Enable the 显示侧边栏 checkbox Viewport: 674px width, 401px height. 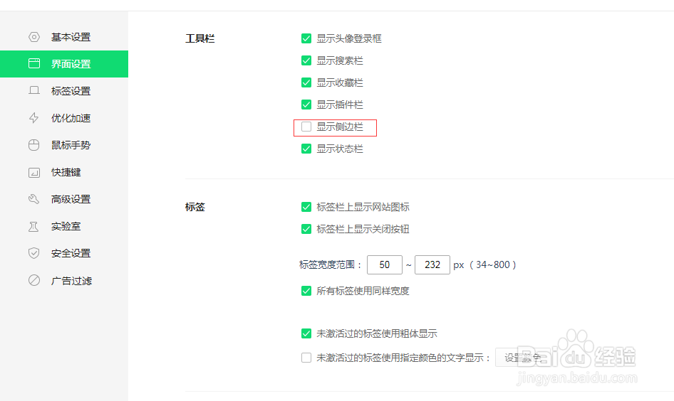pos(306,127)
